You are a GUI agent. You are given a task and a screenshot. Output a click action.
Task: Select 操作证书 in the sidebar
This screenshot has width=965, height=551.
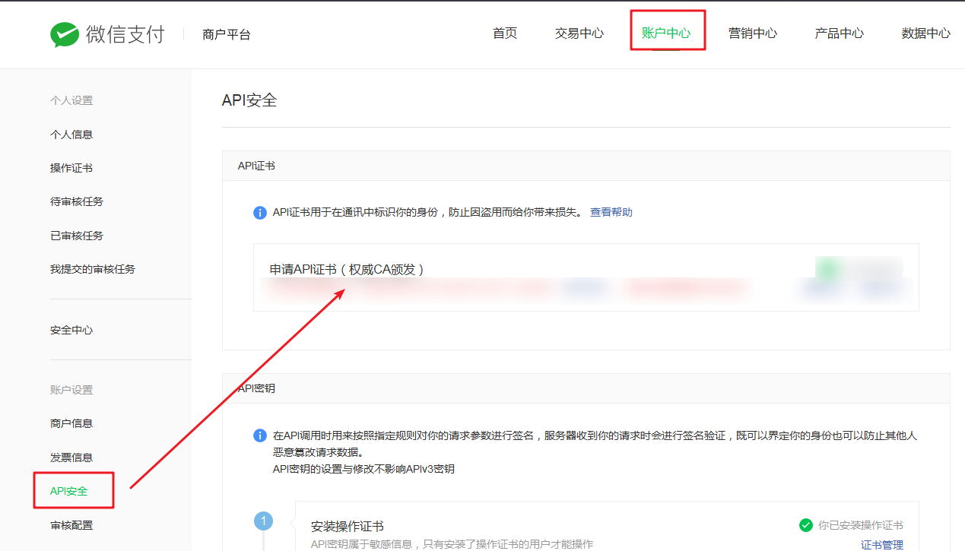(x=71, y=168)
